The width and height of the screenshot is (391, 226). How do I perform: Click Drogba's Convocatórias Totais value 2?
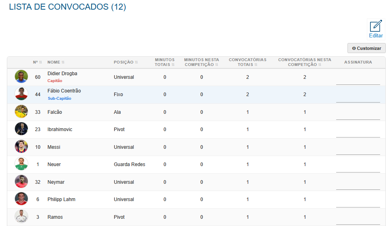[x=247, y=77]
